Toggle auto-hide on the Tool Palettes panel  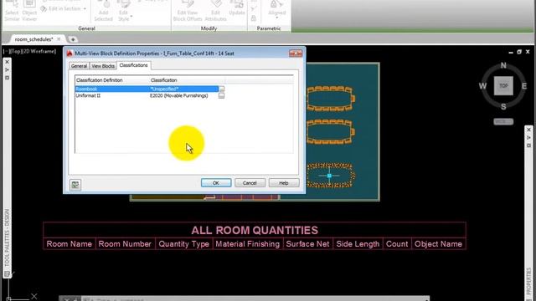point(8,69)
